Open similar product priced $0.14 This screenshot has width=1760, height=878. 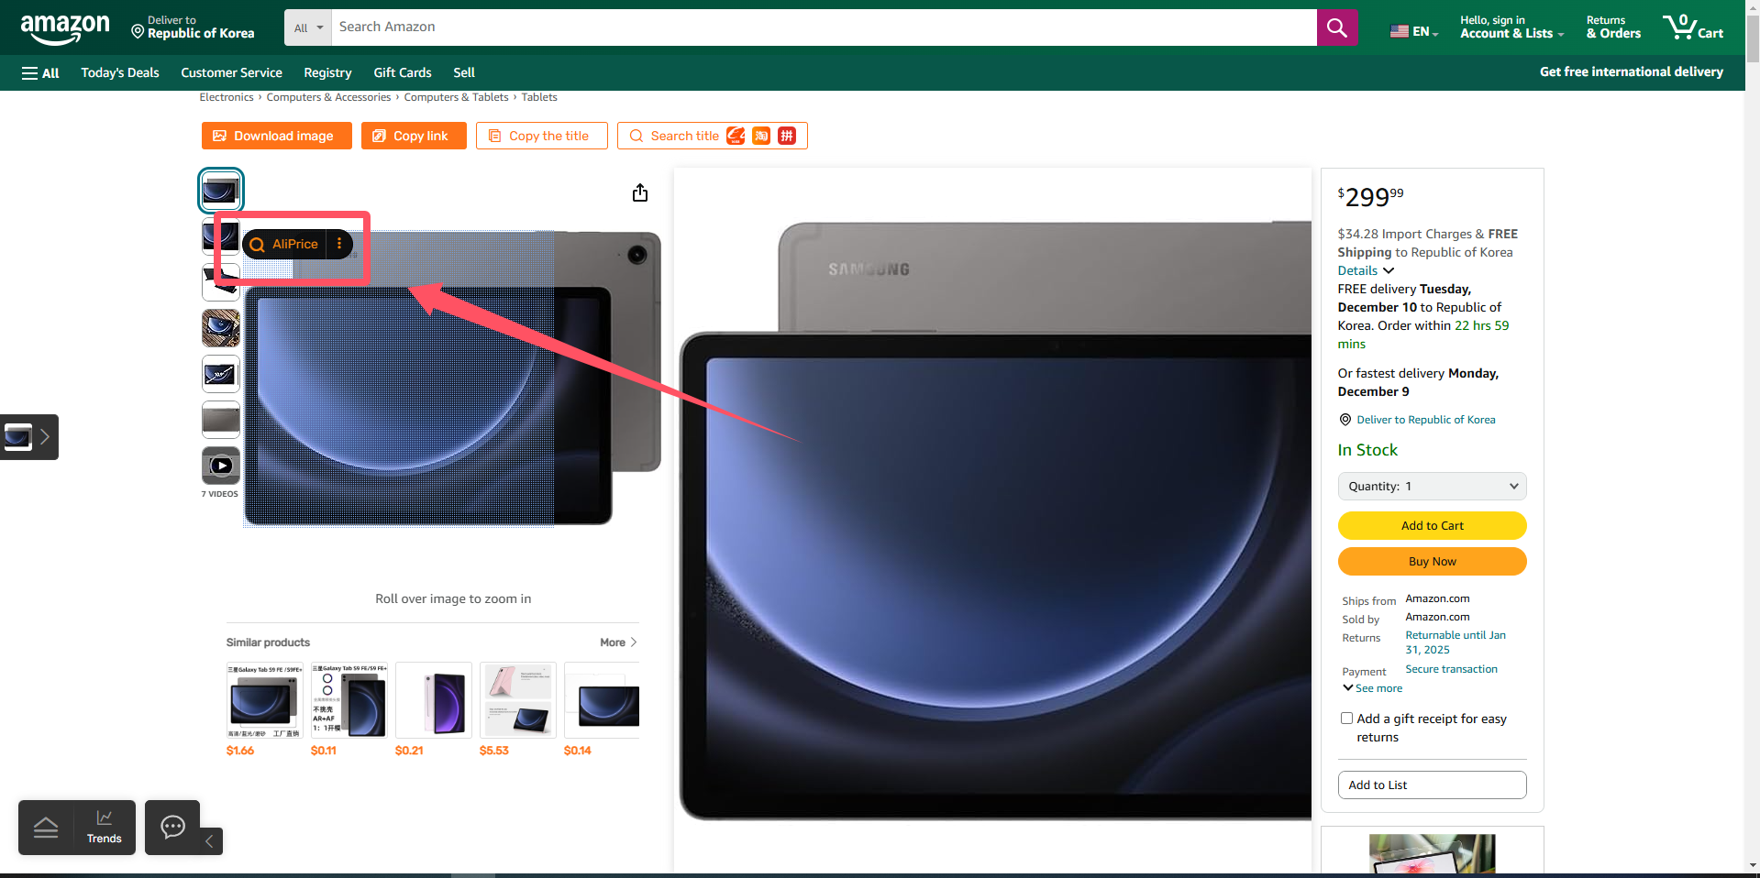coord(602,700)
